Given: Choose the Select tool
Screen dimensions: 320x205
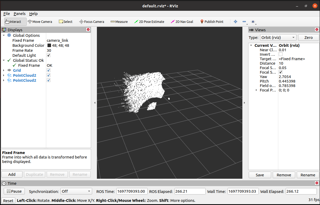Looking at the screenshot, I should pyautogui.click(x=65, y=22).
